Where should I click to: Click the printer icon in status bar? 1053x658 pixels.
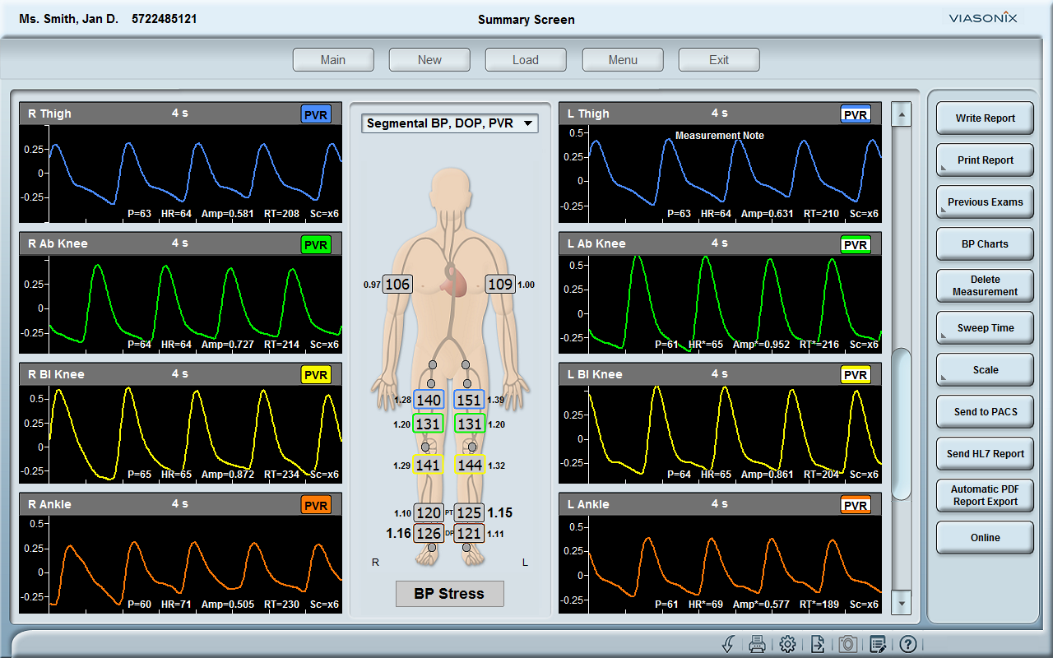pyautogui.click(x=758, y=644)
